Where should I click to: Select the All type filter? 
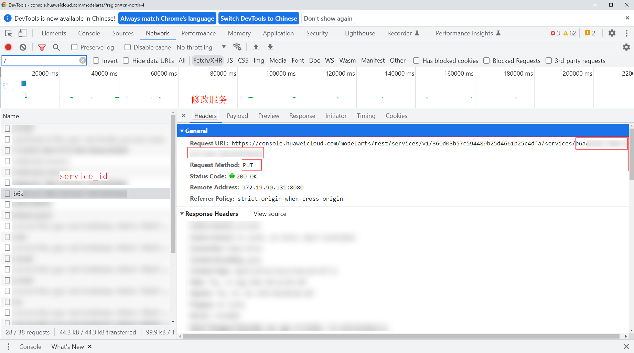point(182,60)
